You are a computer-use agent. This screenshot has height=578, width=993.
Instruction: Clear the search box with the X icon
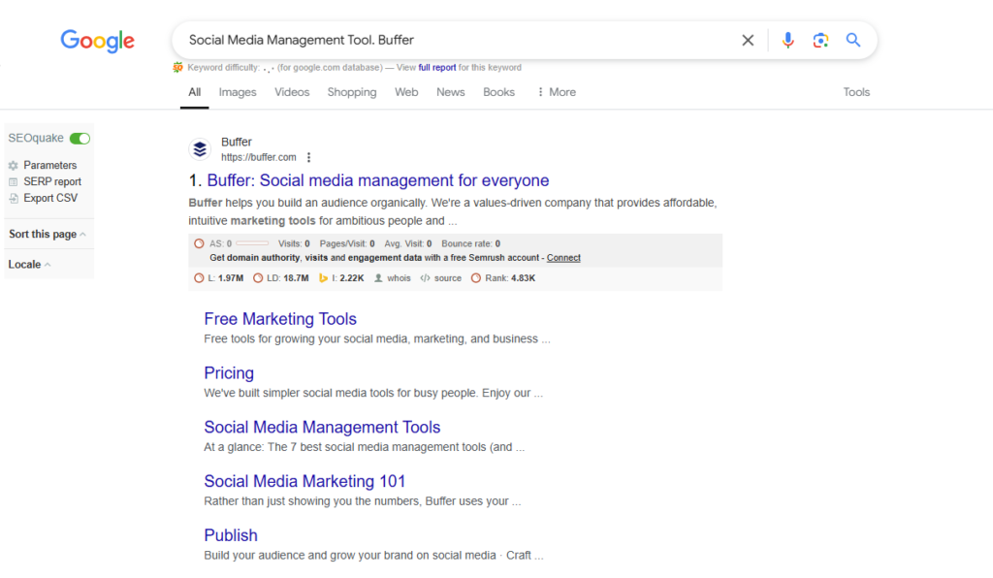click(x=748, y=41)
